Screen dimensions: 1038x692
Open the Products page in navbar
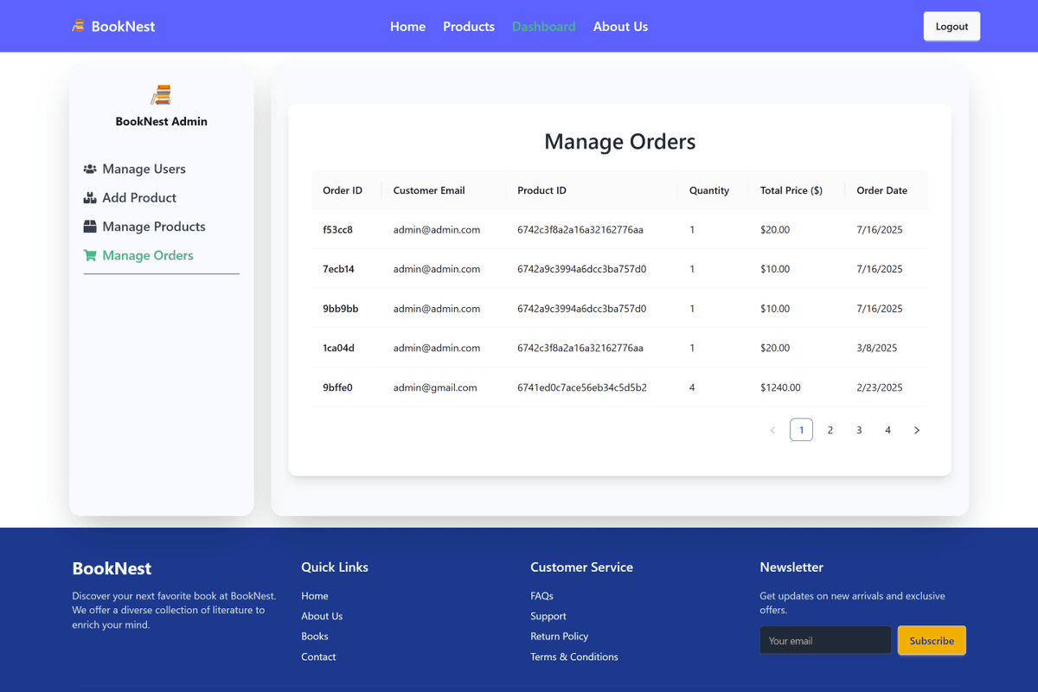pos(469,27)
